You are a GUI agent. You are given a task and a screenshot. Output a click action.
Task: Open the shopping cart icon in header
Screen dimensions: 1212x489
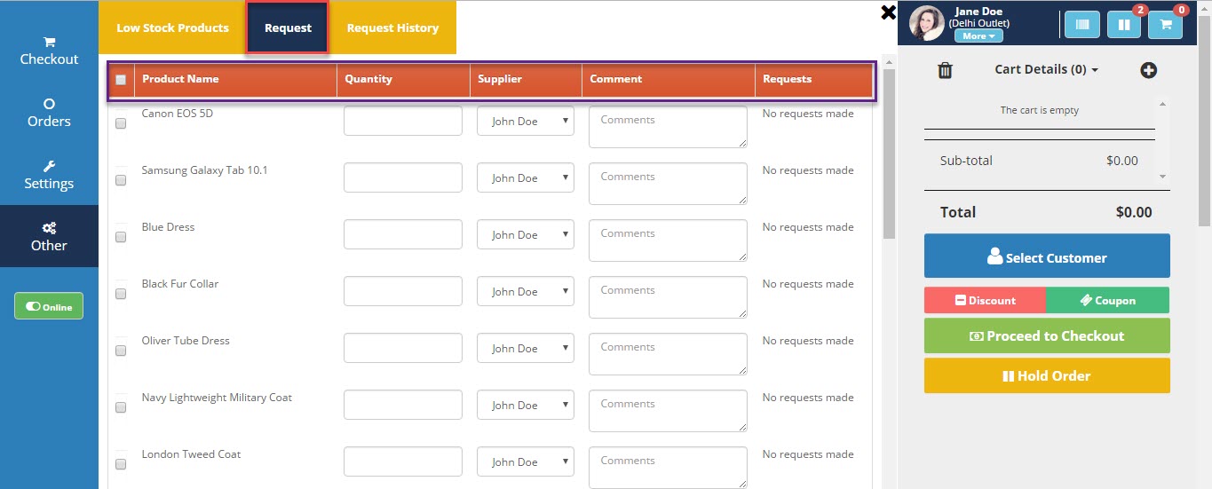[x=1165, y=25]
